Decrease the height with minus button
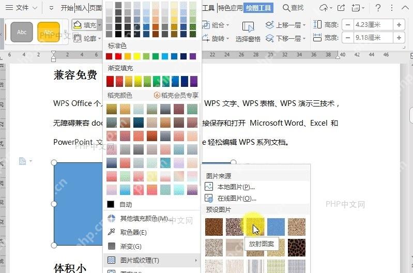This screenshot has width=413, height=273. pos(348,25)
